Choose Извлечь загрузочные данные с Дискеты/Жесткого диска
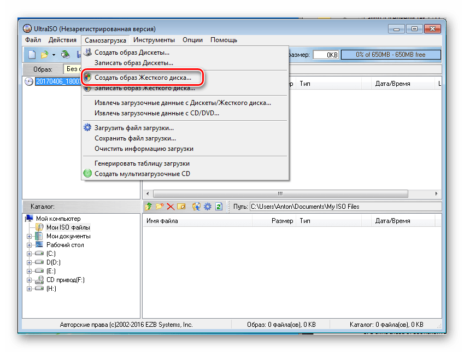 pyautogui.click(x=185, y=103)
